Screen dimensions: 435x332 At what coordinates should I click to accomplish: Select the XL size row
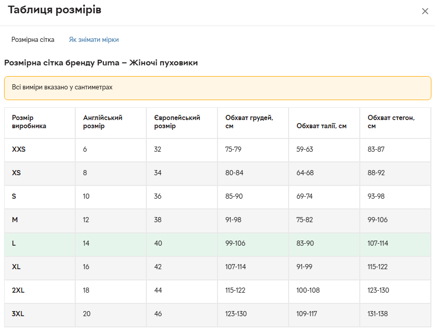16,267
